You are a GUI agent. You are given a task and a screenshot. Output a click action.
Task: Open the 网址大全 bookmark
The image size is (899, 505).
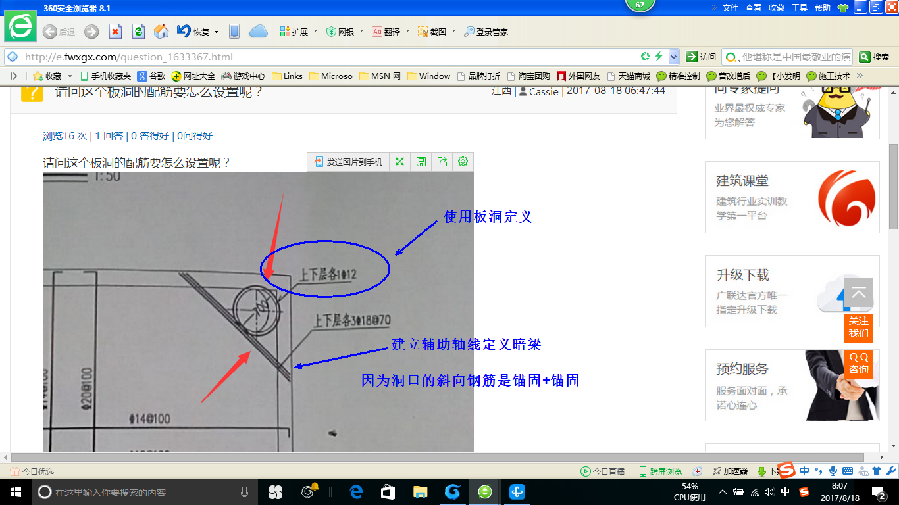(193, 76)
